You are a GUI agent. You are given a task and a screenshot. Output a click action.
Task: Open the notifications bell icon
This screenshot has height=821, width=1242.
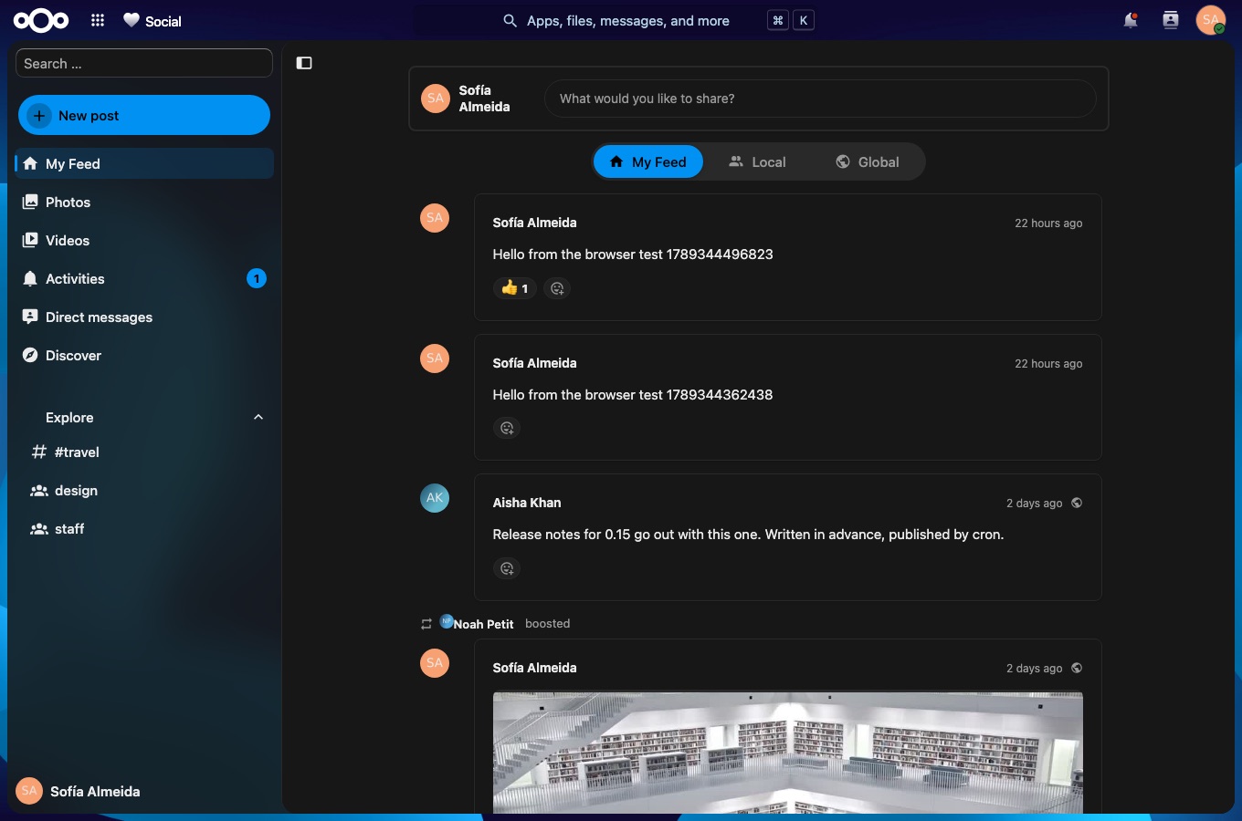tap(1131, 20)
